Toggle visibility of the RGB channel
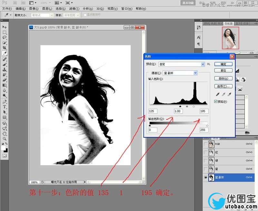The height and width of the screenshot is (211, 258). (x=205, y=144)
